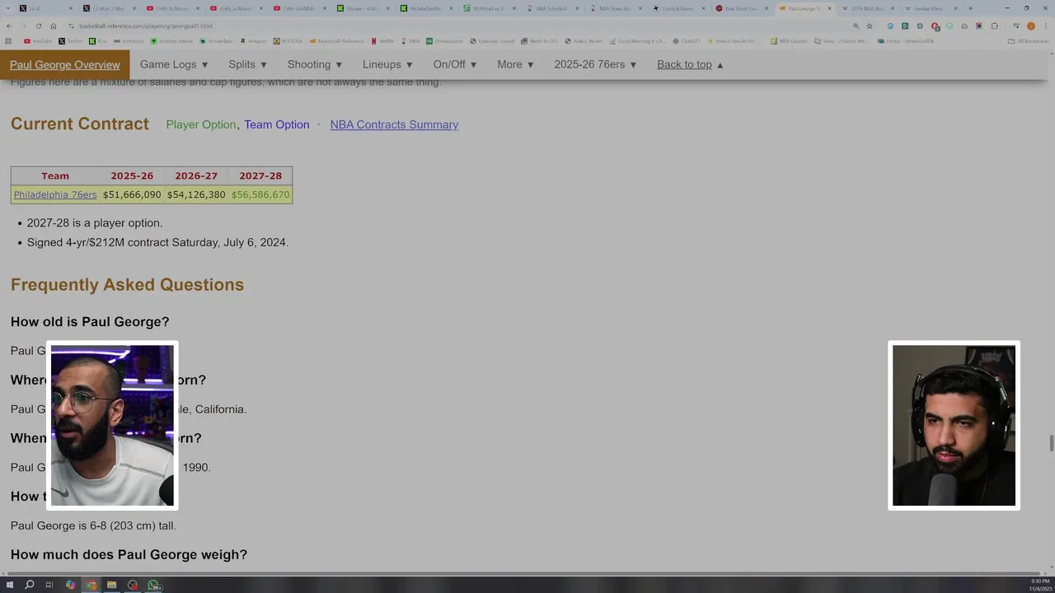This screenshot has height=593, width=1055.
Task: Click the How old is Paul George? question
Action: pos(90,321)
